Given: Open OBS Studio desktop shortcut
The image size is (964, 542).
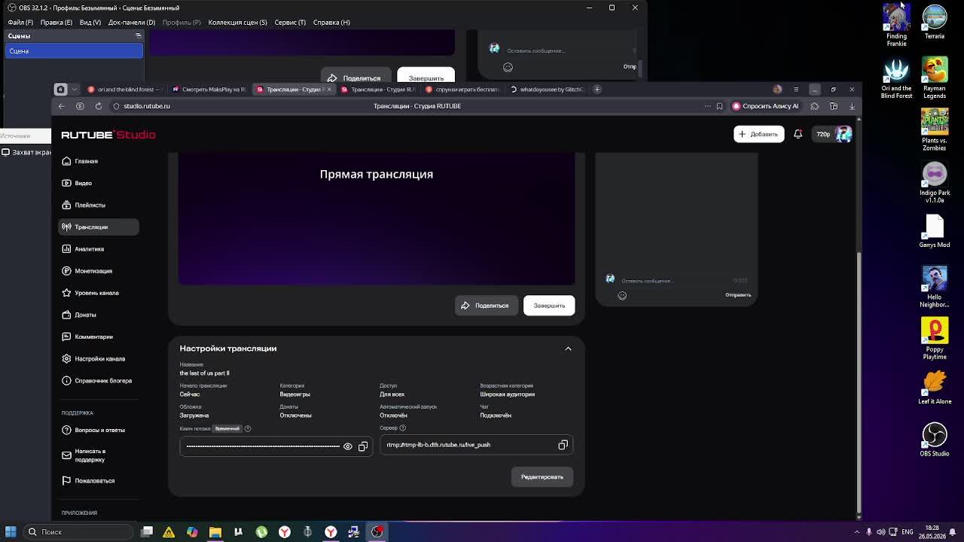Looking at the screenshot, I should pyautogui.click(x=935, y=440).
